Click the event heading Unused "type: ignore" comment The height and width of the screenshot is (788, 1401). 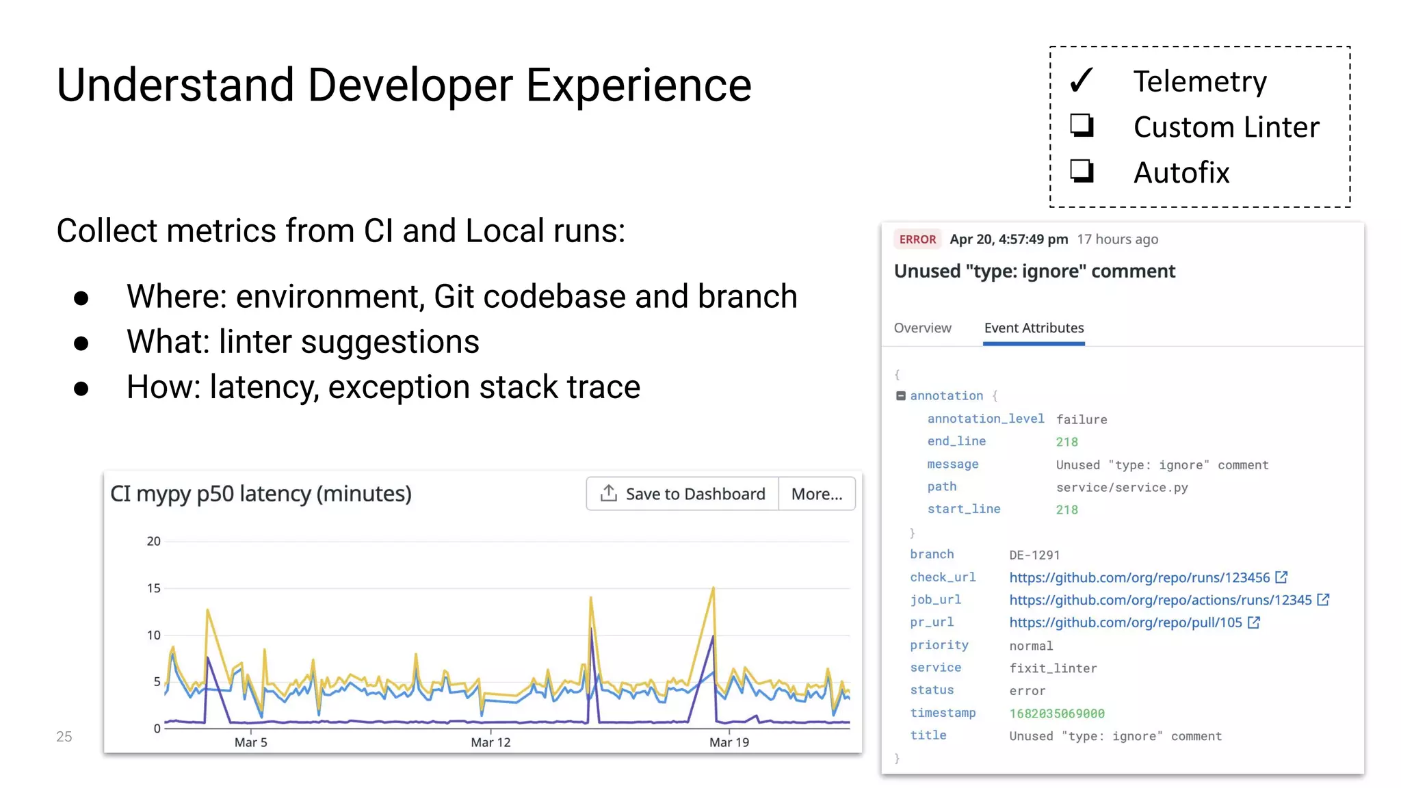click(x=1034, y=272)
